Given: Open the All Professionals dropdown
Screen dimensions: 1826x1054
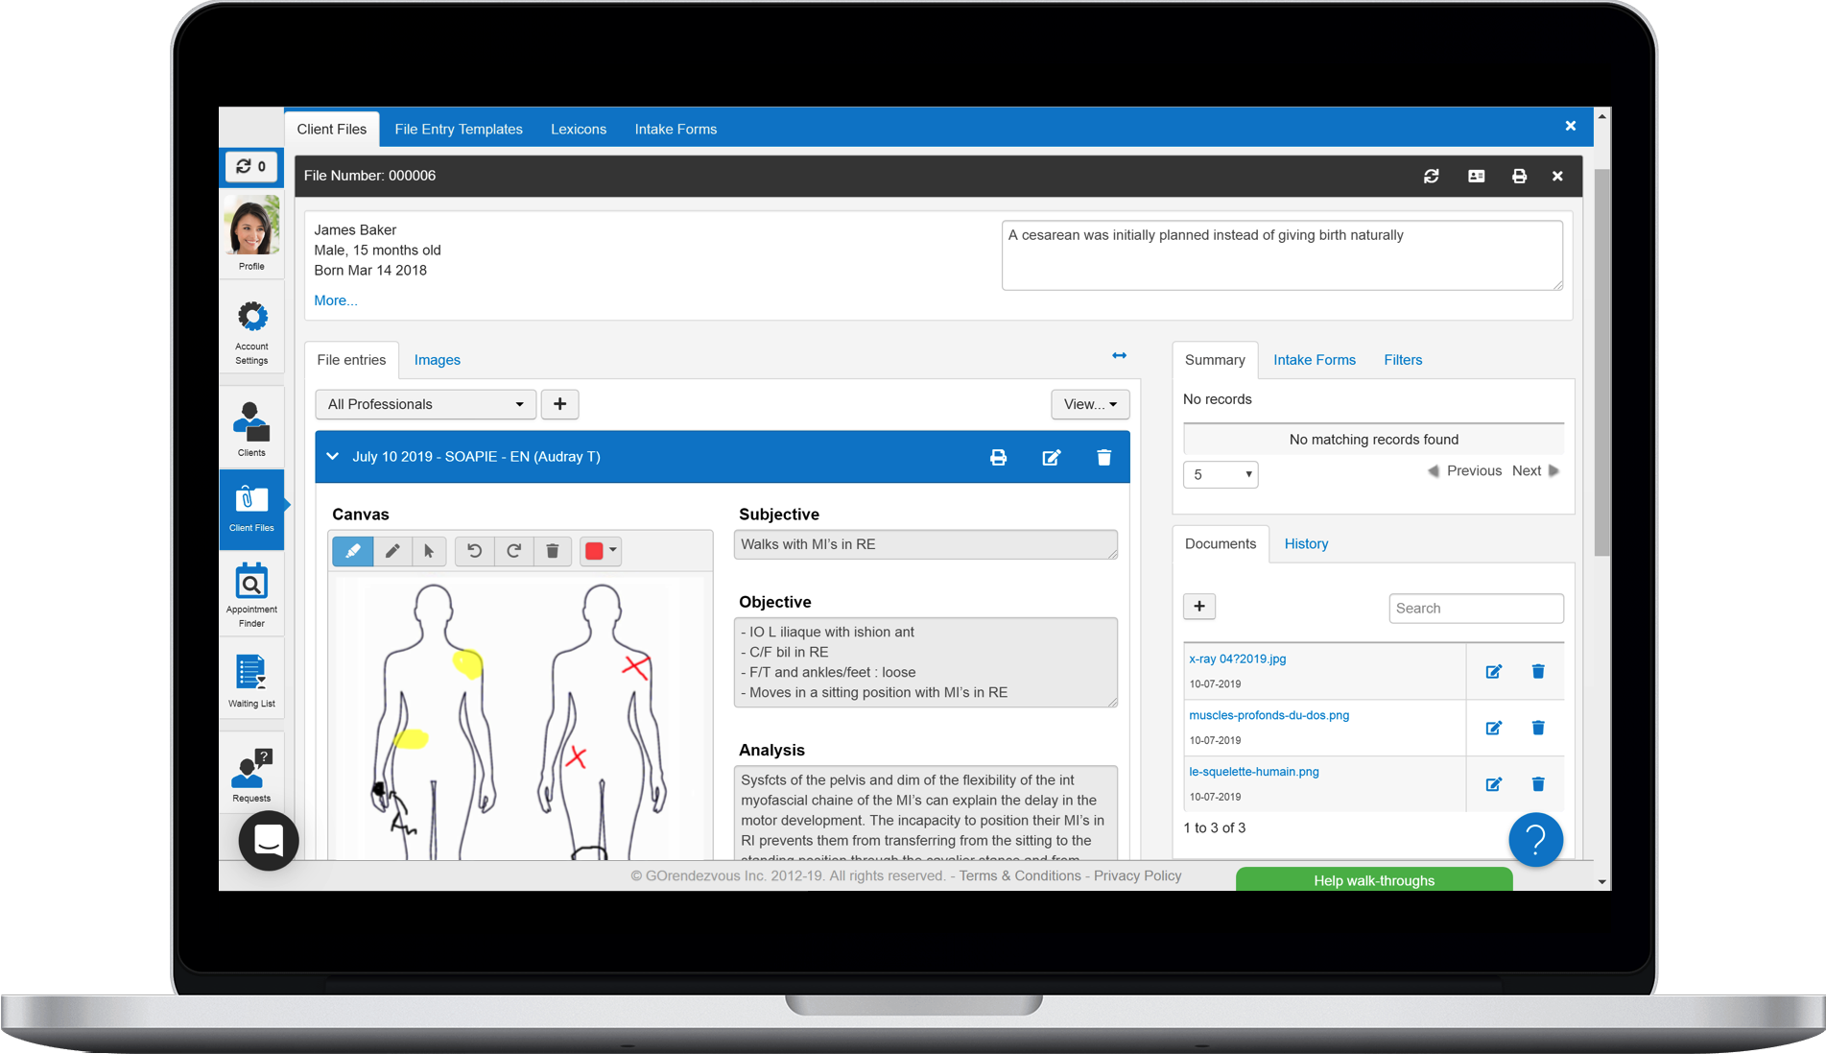Looking at the screenshot, I should click(x=425, y=404).
